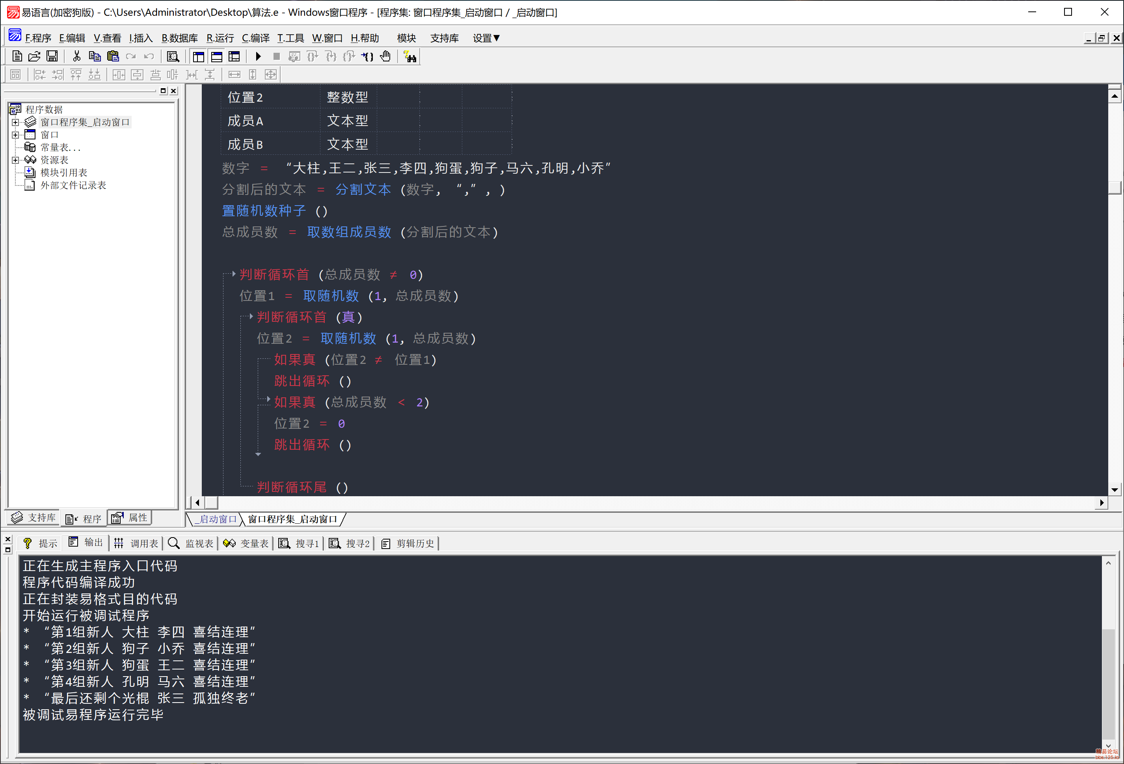Switch to the 变量表 tab
This screenshot has height=764, width=1124.
pos(246,543)
